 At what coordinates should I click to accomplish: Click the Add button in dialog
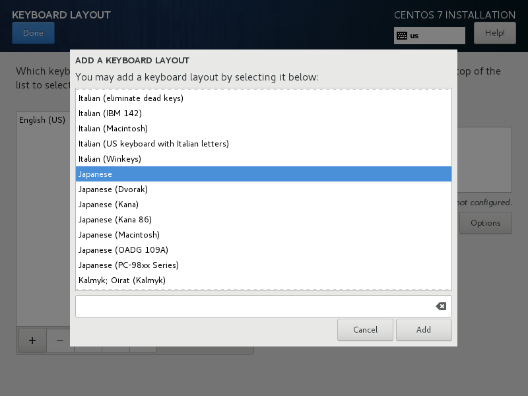click(x=424, y=330)
